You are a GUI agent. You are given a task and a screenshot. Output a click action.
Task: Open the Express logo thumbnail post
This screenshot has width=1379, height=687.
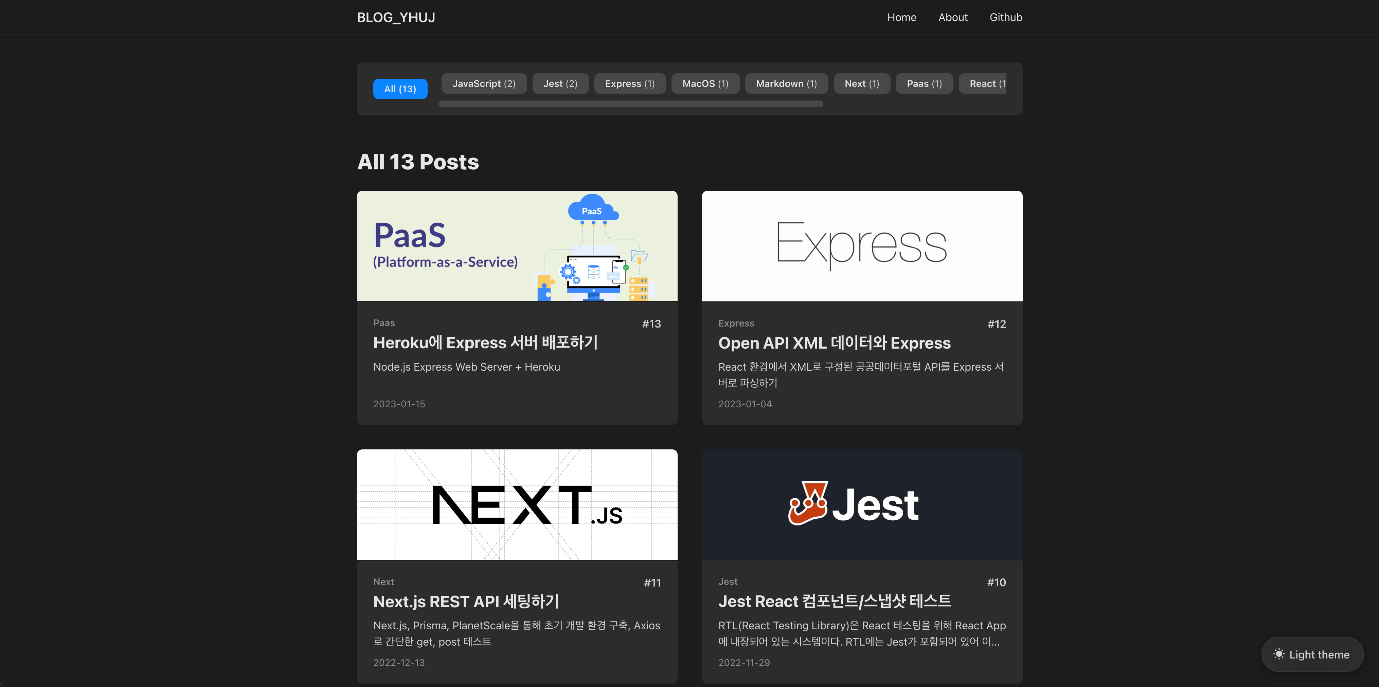[x=861, y=246]
